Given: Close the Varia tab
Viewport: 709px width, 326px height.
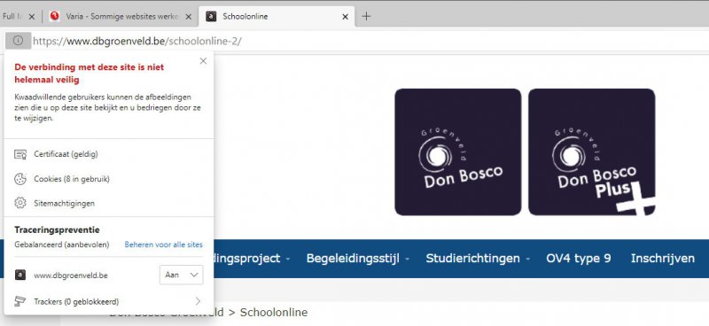Looking at the screenshot, I should (x=189, y=17).
